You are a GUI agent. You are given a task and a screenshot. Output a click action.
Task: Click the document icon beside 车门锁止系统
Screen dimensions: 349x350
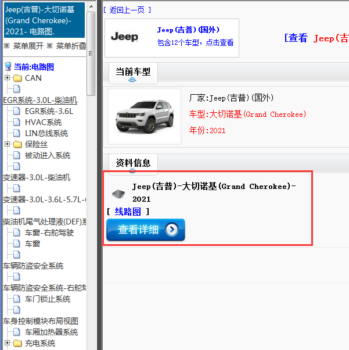point(16,299)
